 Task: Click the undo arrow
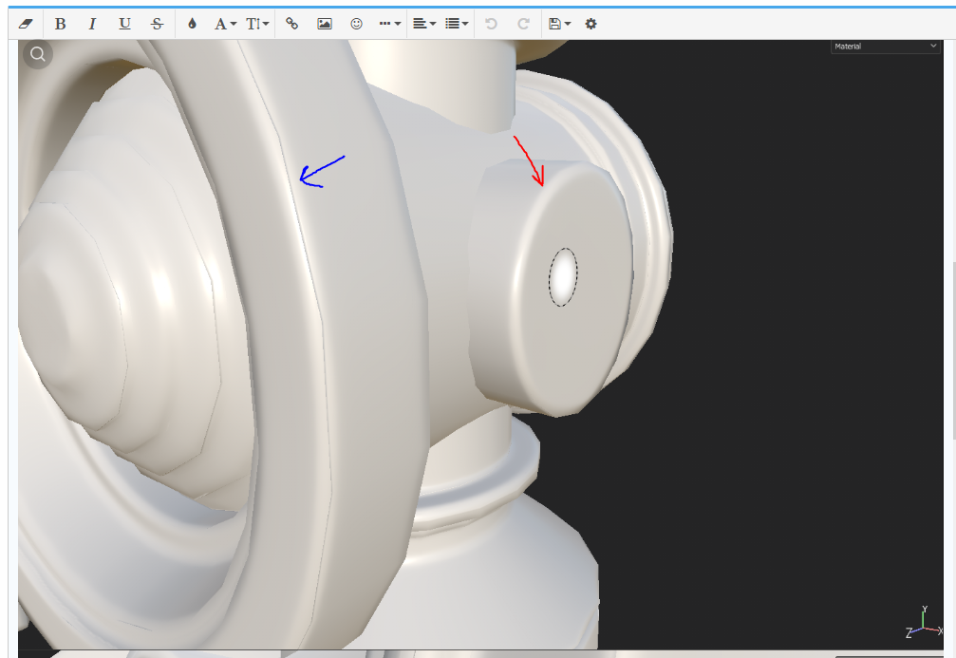coord(491,24)
